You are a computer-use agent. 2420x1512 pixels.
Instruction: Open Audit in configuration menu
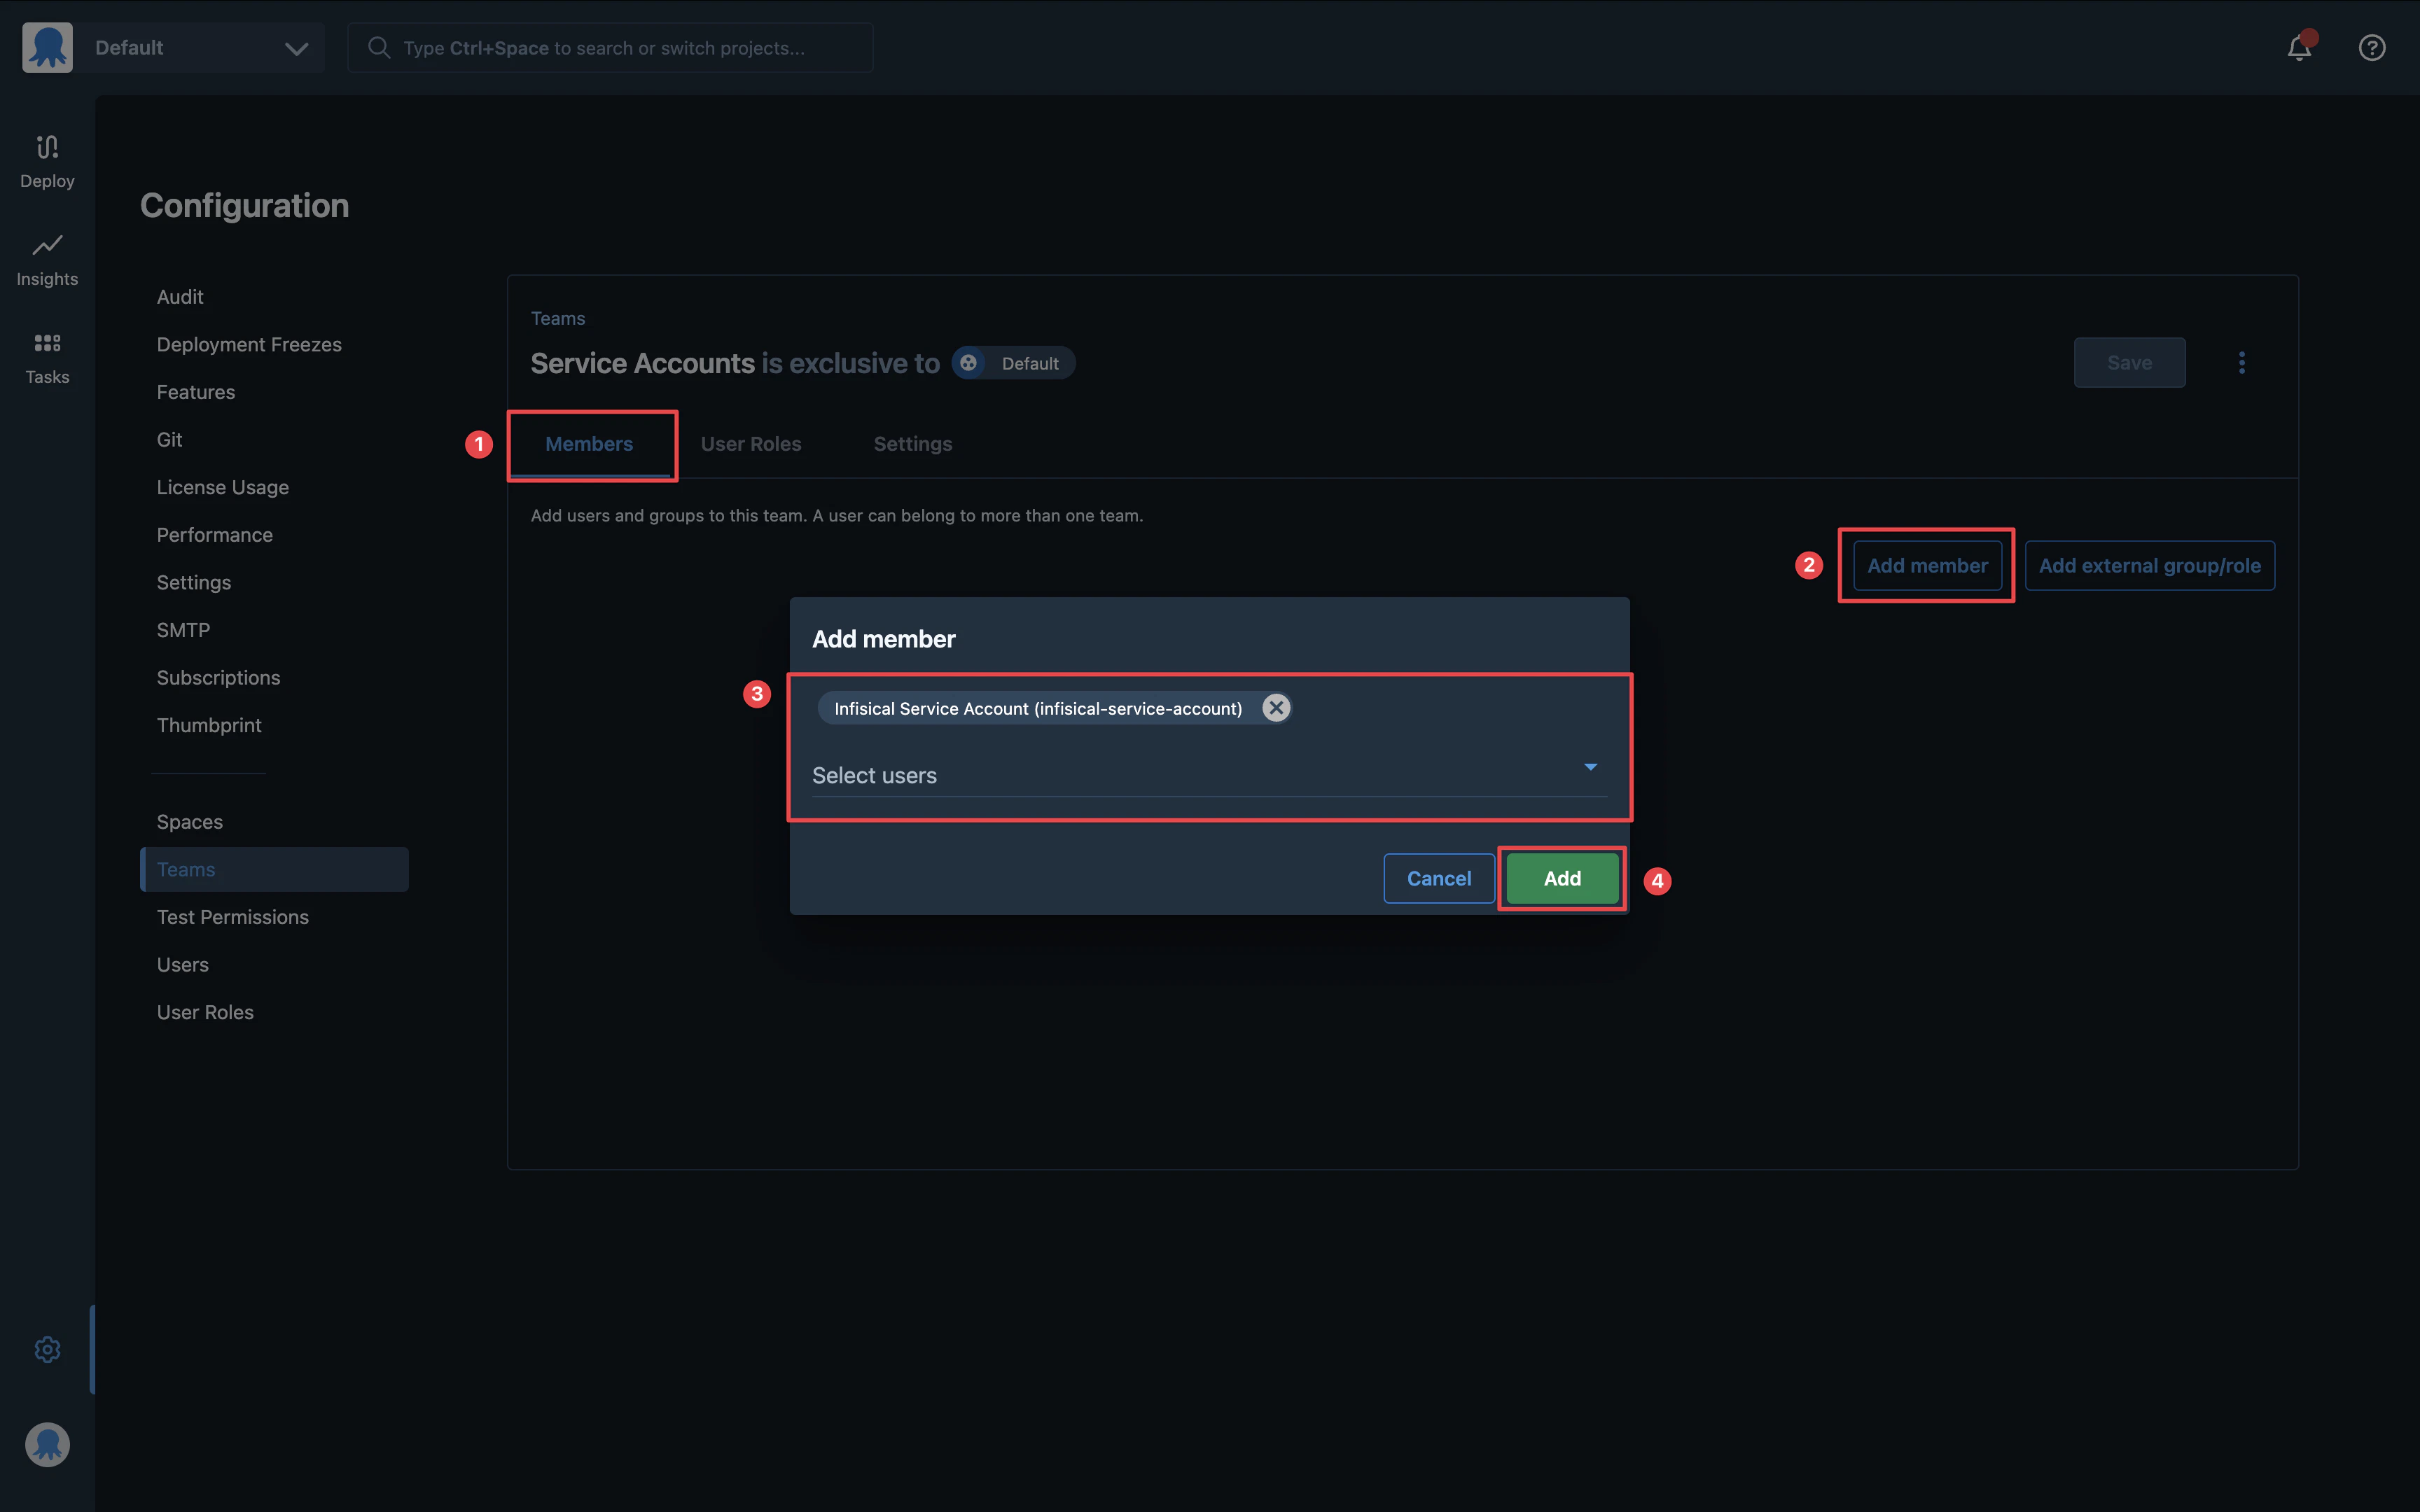point(180,297)
